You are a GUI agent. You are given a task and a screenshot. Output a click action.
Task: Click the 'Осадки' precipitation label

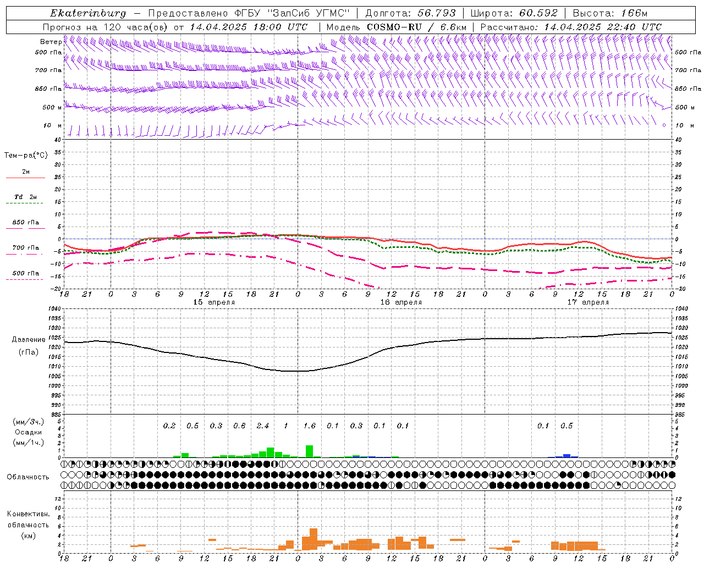point(29,432)
